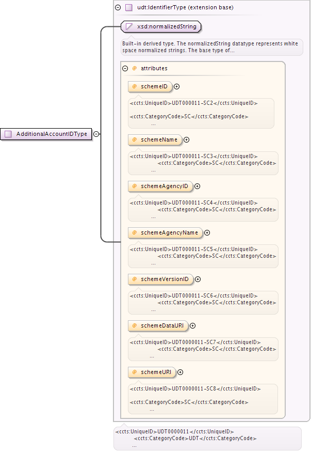Click the AdditionalAccountIDType type icon
The height and width of the screenshot is (452, 311).
click(x=8, y=134)
